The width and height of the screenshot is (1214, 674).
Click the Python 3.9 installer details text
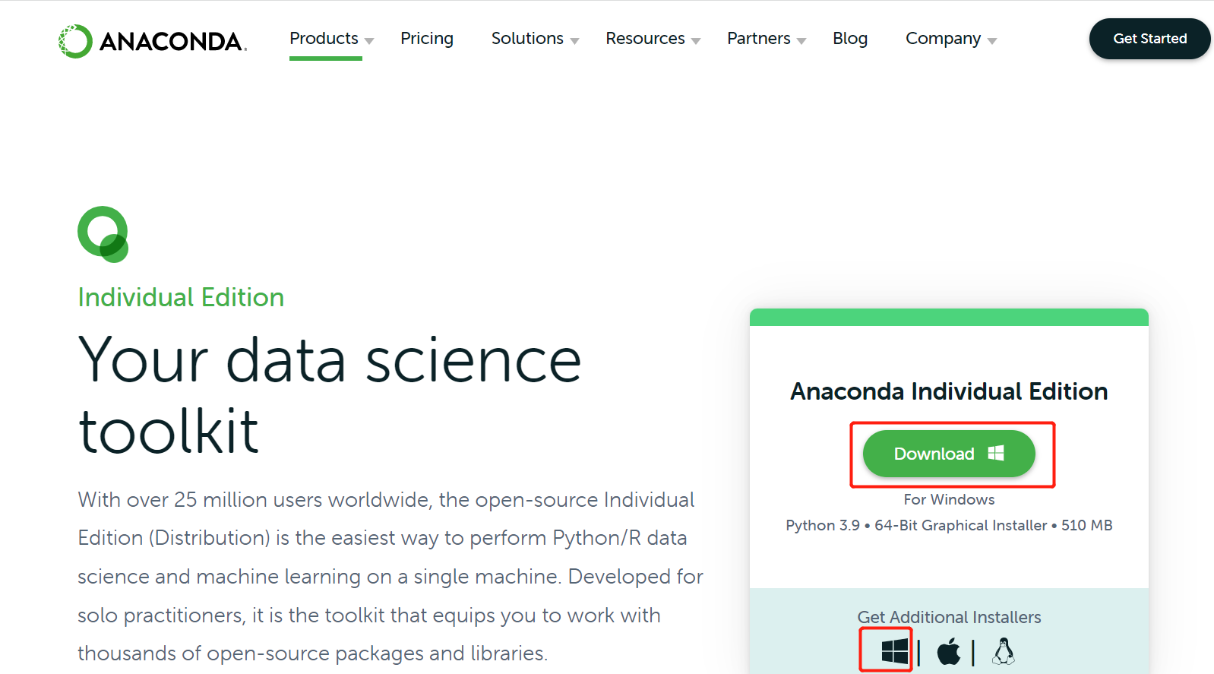point(949,525)
